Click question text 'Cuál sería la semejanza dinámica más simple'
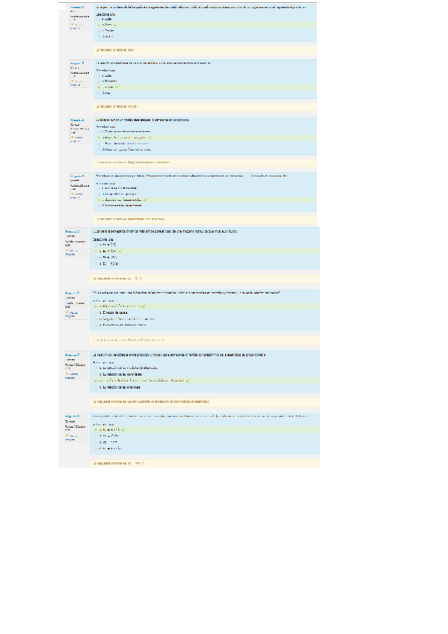Viewport: 448px width, 634px height. 165,231
